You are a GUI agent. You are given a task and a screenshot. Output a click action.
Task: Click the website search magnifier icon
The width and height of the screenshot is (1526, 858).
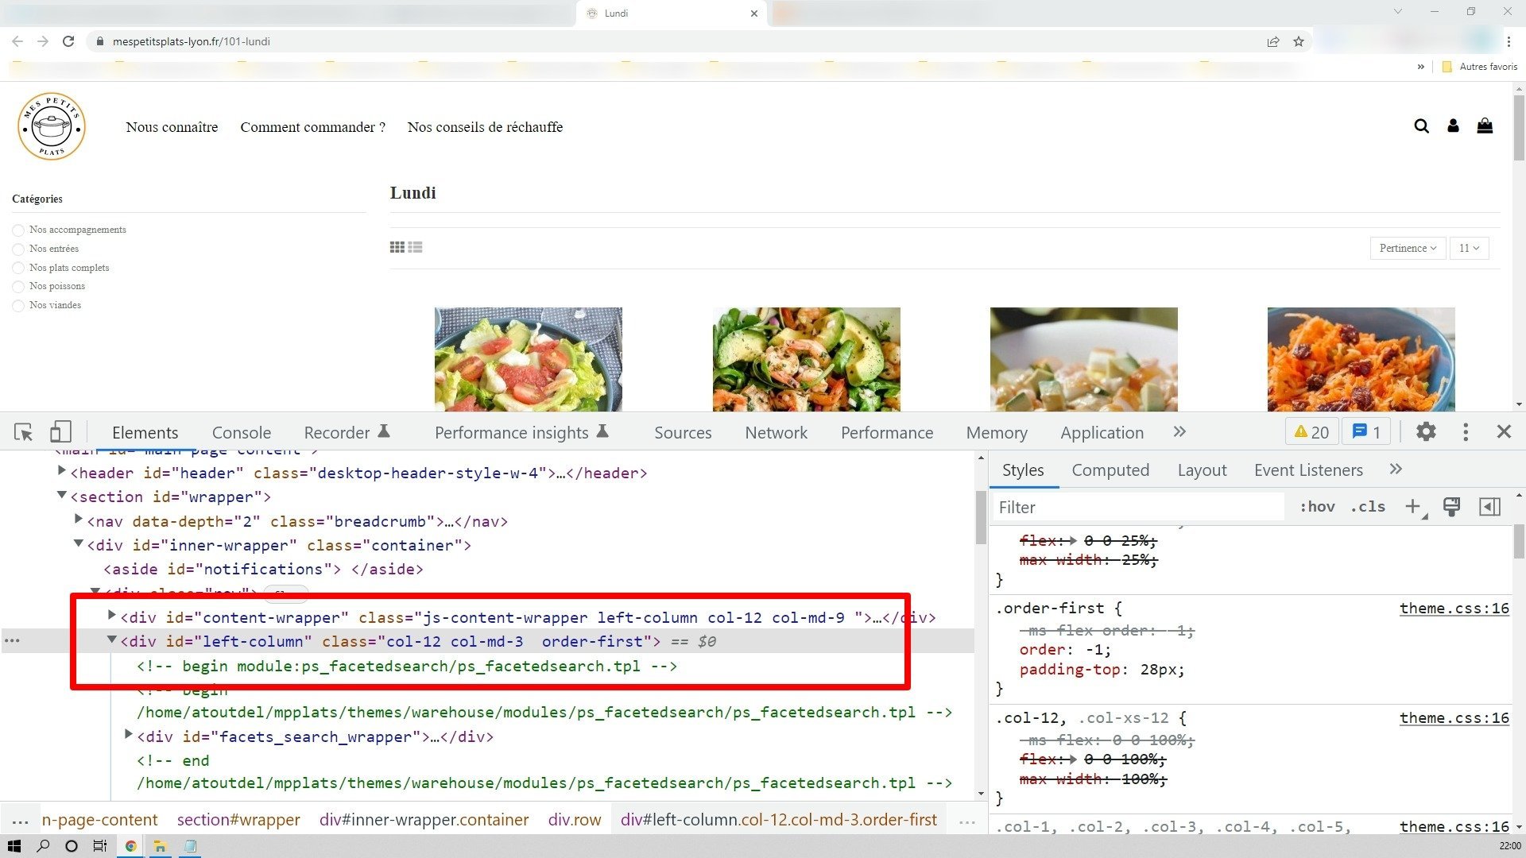click(1421, 126)
